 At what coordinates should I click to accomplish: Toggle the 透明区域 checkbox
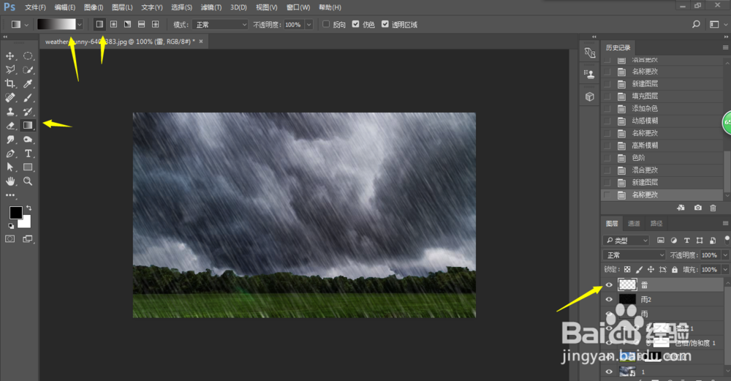[385, 24]
